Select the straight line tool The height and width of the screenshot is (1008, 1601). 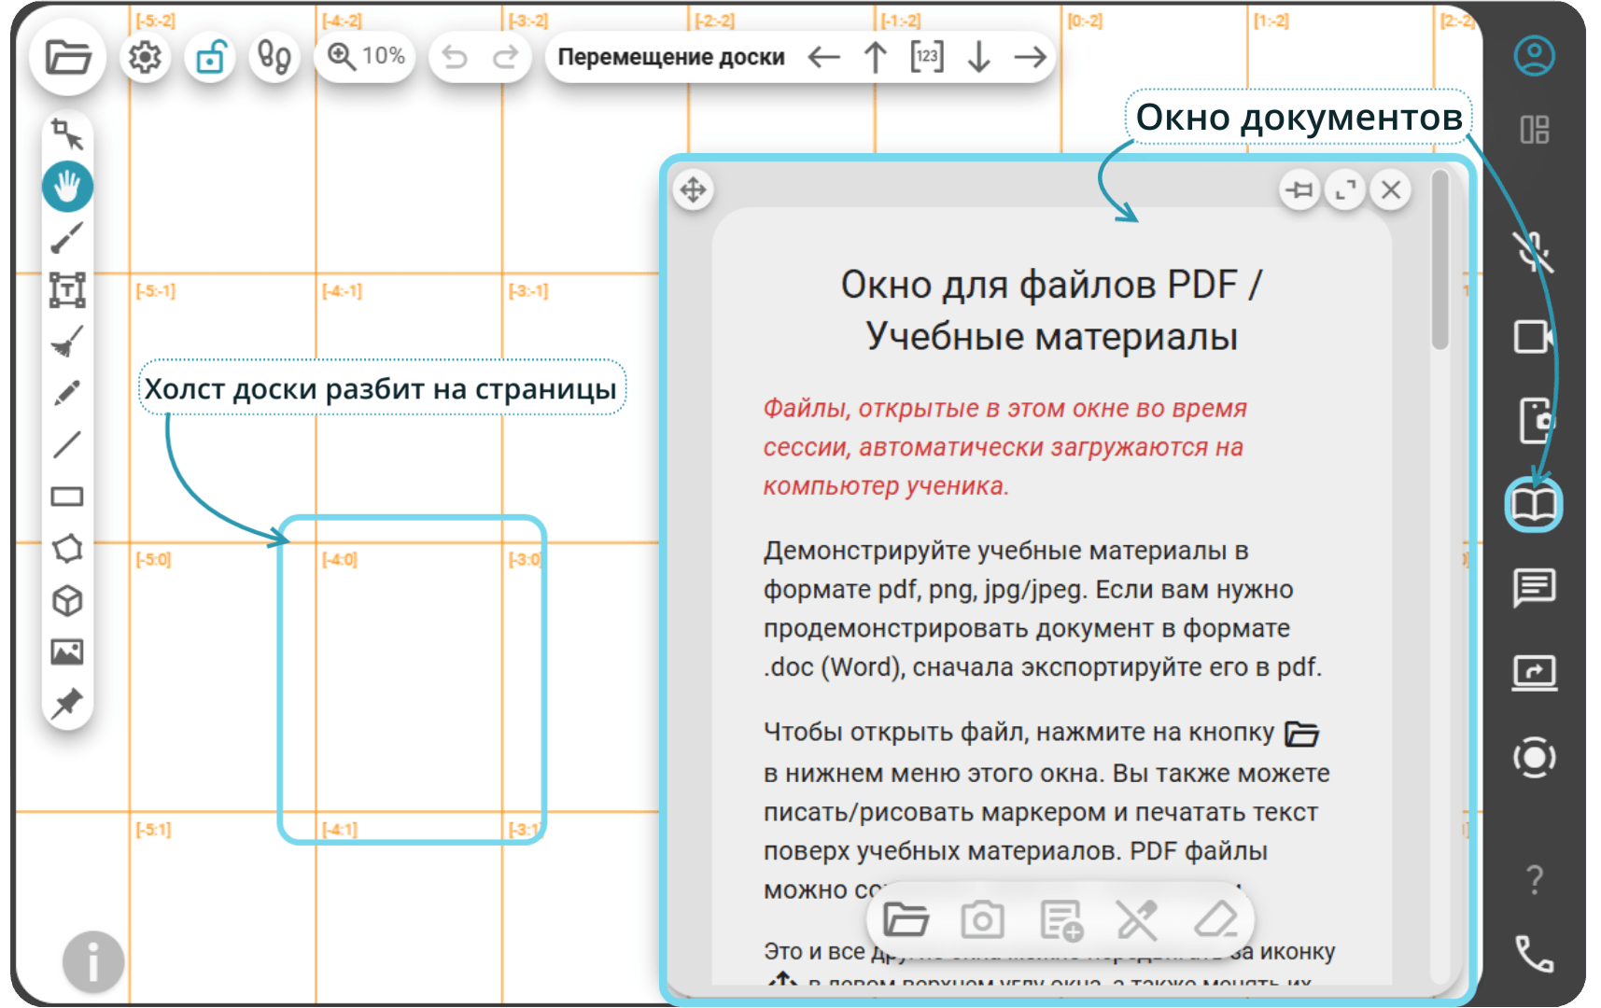(x=67, y=444)
